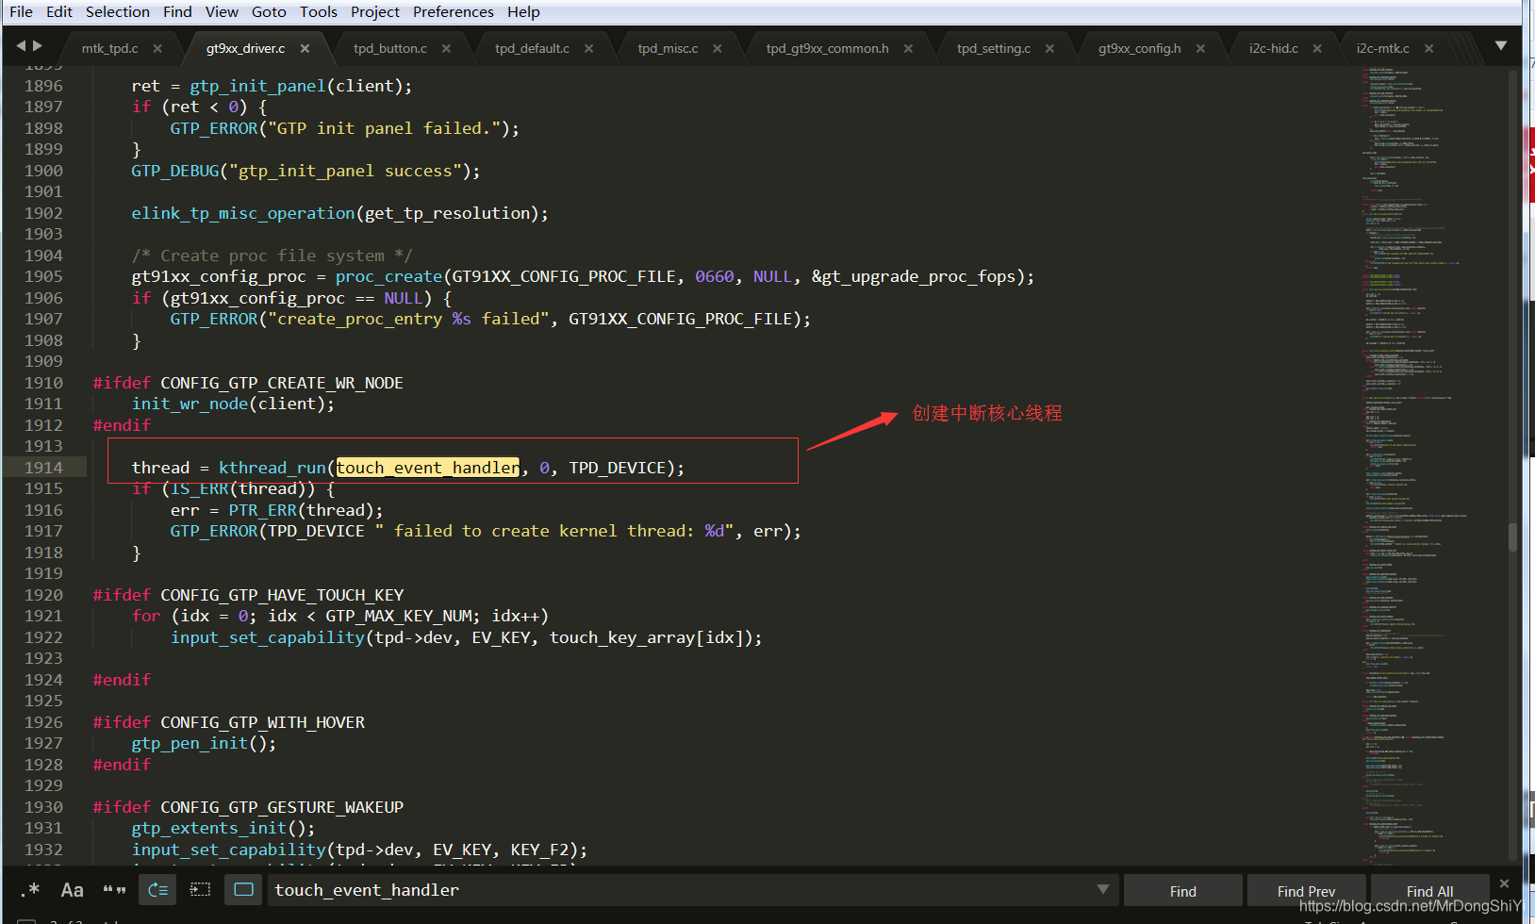This screenshot has width=1535, height=924.
Task: Open the Find menu
Action: [177, 11]
